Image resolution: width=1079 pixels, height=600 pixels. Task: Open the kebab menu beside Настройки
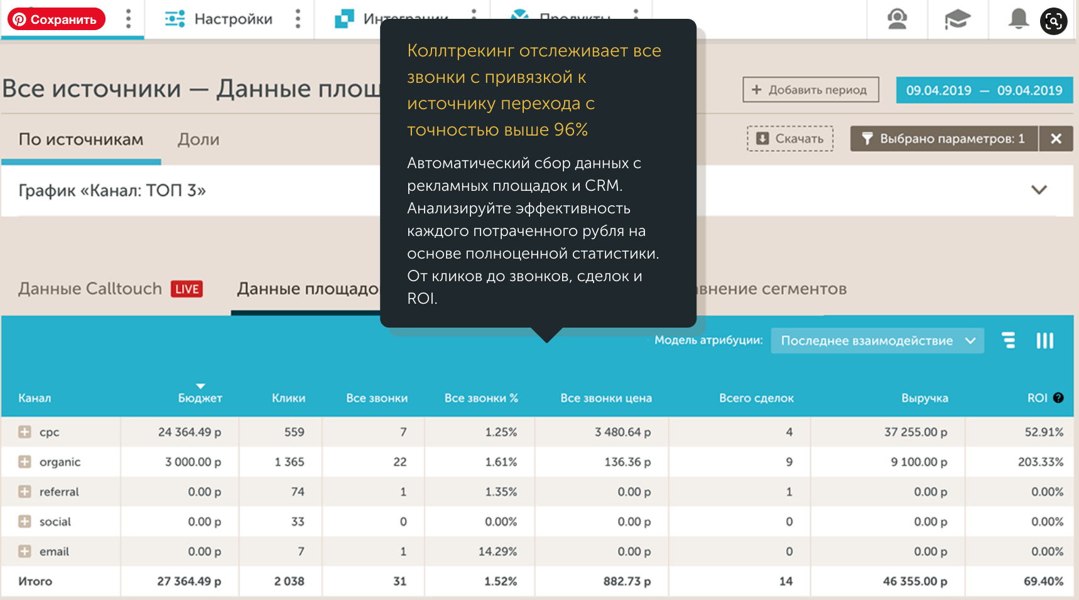click(298, 19)
